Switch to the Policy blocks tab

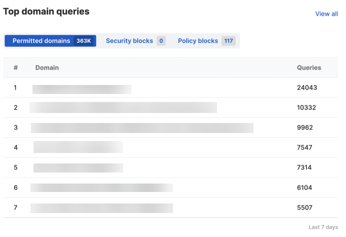click(x=197, y=41)
